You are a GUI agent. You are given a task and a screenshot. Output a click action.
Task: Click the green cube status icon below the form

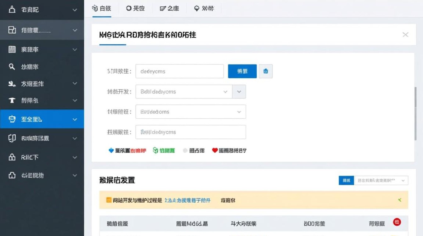point(155,150)
